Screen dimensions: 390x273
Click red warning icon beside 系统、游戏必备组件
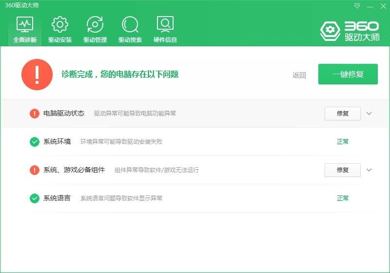35,170
